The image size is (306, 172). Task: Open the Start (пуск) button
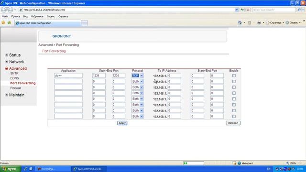(11, 169)
